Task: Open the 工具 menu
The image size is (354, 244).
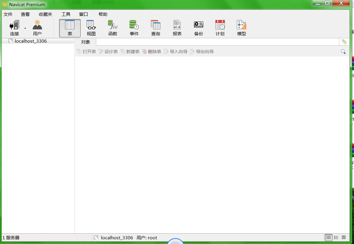Action: click(66, 14)
